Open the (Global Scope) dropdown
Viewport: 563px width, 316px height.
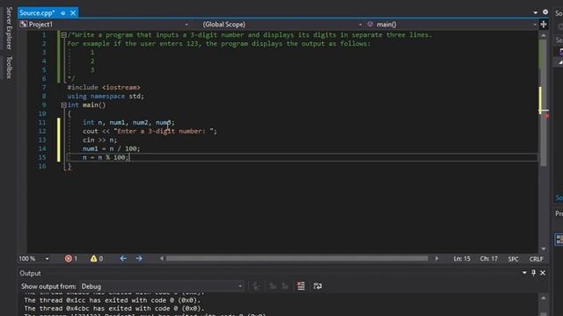click(277, 25)
